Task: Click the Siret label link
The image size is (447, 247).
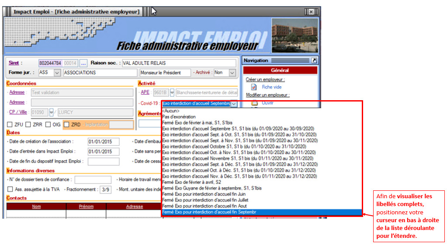Action: click(14, 63)
